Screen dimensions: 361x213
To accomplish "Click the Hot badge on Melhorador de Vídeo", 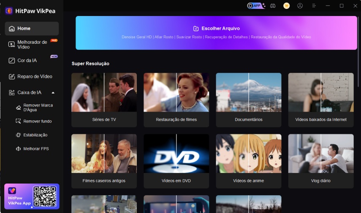I will click(x=54, y=40).
